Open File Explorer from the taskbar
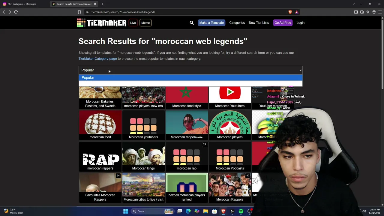The image size is (384, 216). [x=205, y=211]
